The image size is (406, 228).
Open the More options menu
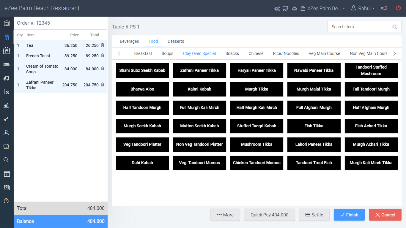pos(225,215)
